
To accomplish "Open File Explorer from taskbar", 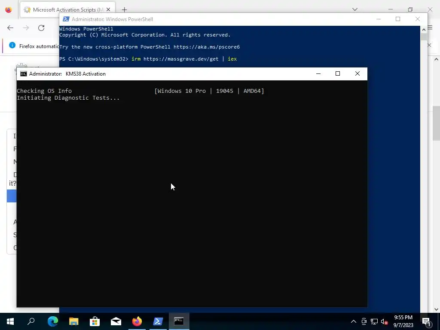I will (74, 321).
